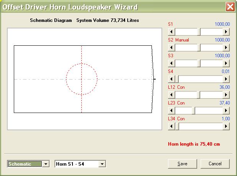Click the L12 value 36,00
Image resolution: width=237 pixels, height=176 pixels.
coord(225,87)
